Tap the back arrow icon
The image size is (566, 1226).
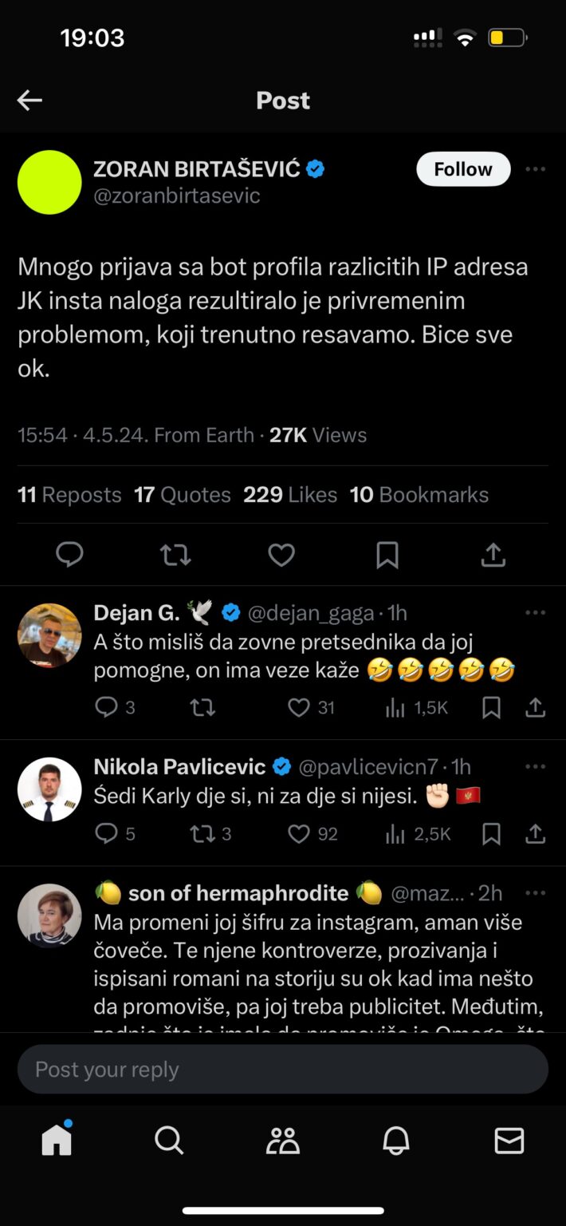coord(29,101)
